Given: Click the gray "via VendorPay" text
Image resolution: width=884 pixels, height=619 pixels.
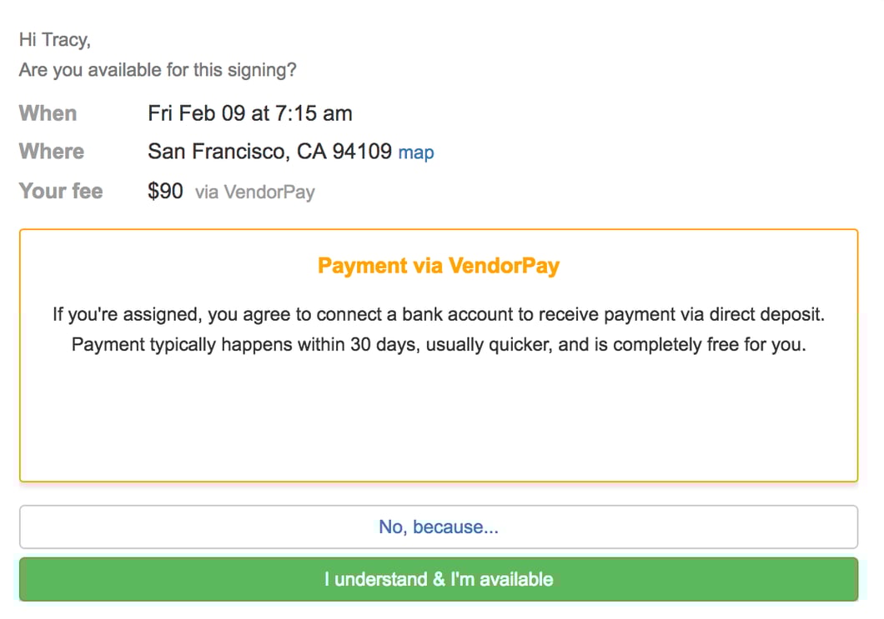Looking at the screenshot, I should tap(255, 192).
